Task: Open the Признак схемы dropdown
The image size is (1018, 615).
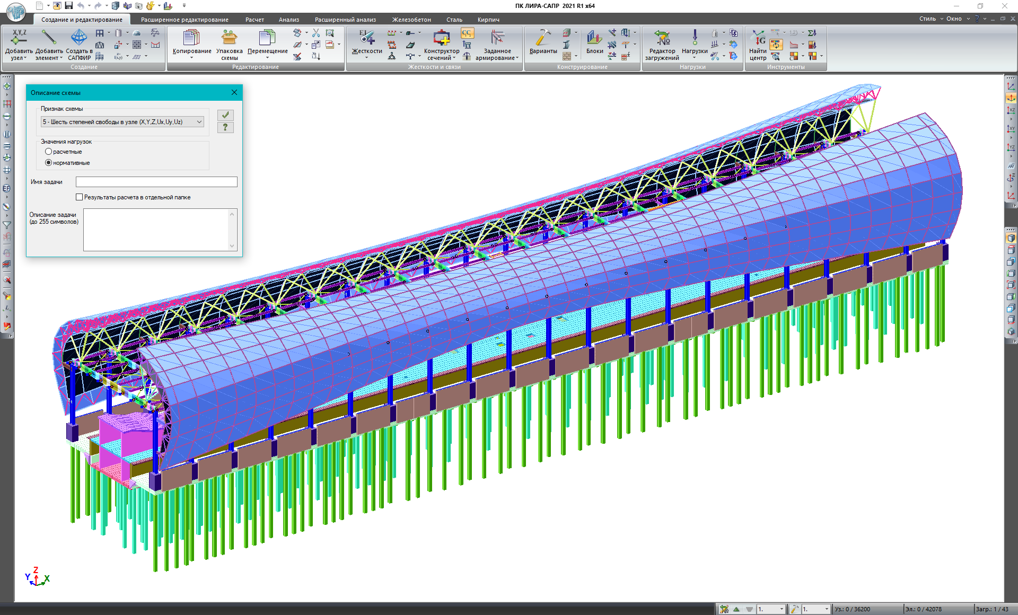Action: (x=122, y=122)
